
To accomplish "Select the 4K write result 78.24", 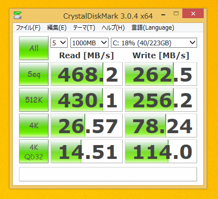I will [x=161, y=126].
